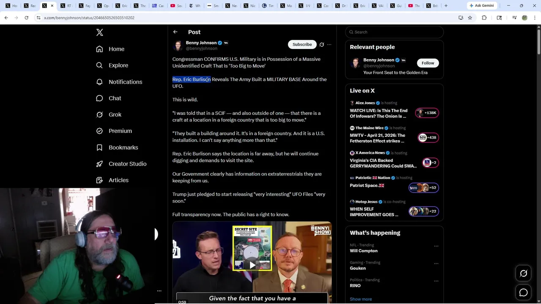The height and width of the screenshot is (304, 541).
Task: Open The Maine Wire live space
Action: (x=394, y=135)
